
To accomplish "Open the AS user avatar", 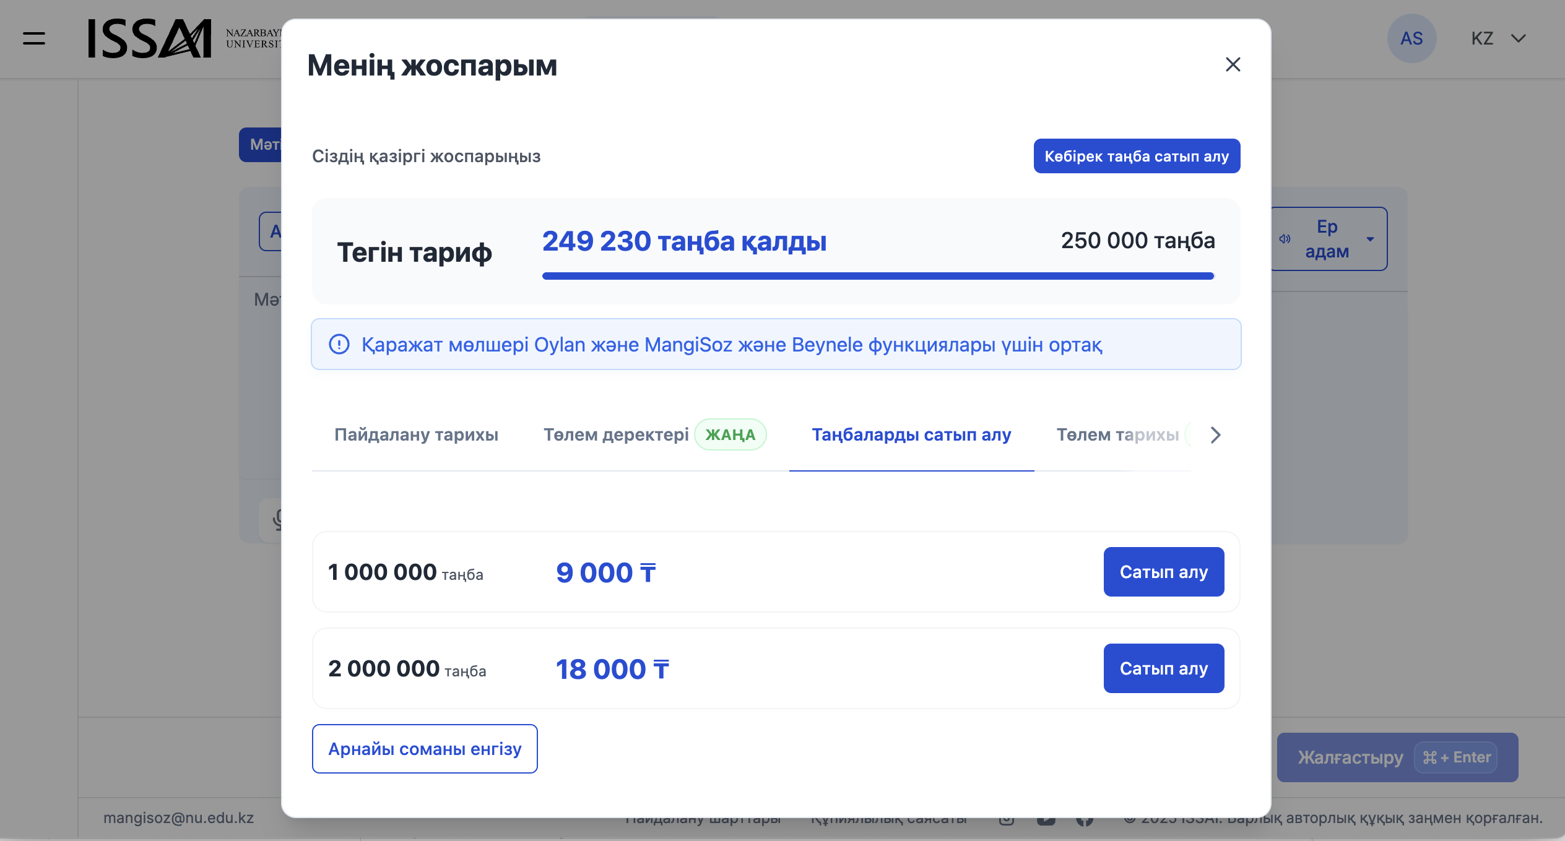I will tap(1411, 38).
